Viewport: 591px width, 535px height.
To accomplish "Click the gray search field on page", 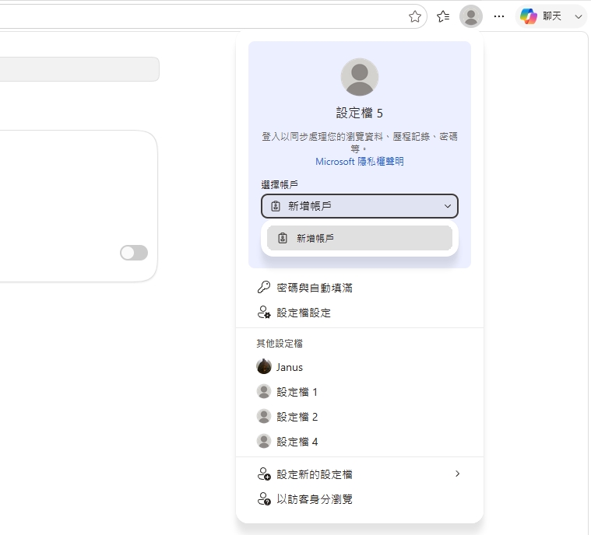I will point(79,69).
